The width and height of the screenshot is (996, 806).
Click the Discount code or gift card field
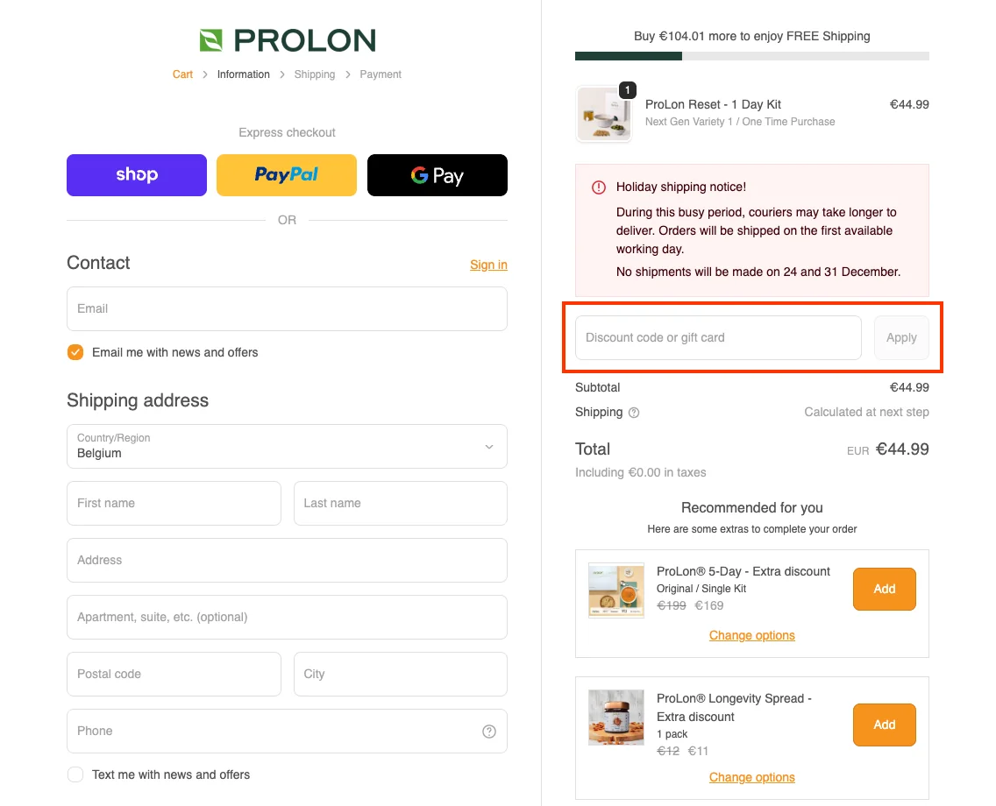[717, 337]
